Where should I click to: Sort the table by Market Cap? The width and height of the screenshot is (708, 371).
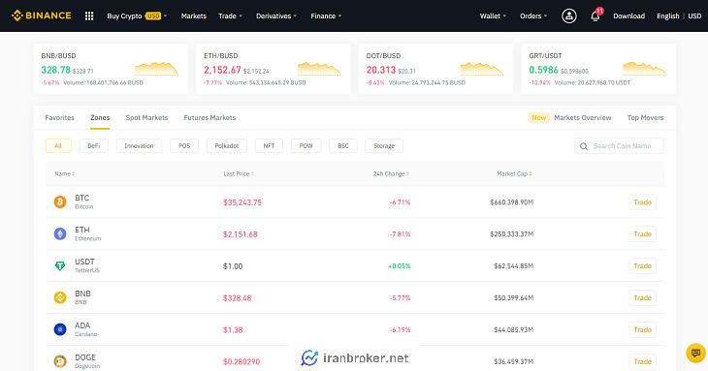514,174
